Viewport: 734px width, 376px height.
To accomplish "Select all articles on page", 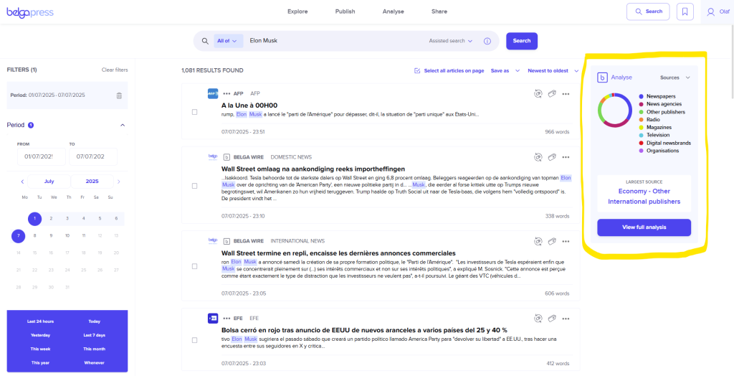I will click(449, 70).
